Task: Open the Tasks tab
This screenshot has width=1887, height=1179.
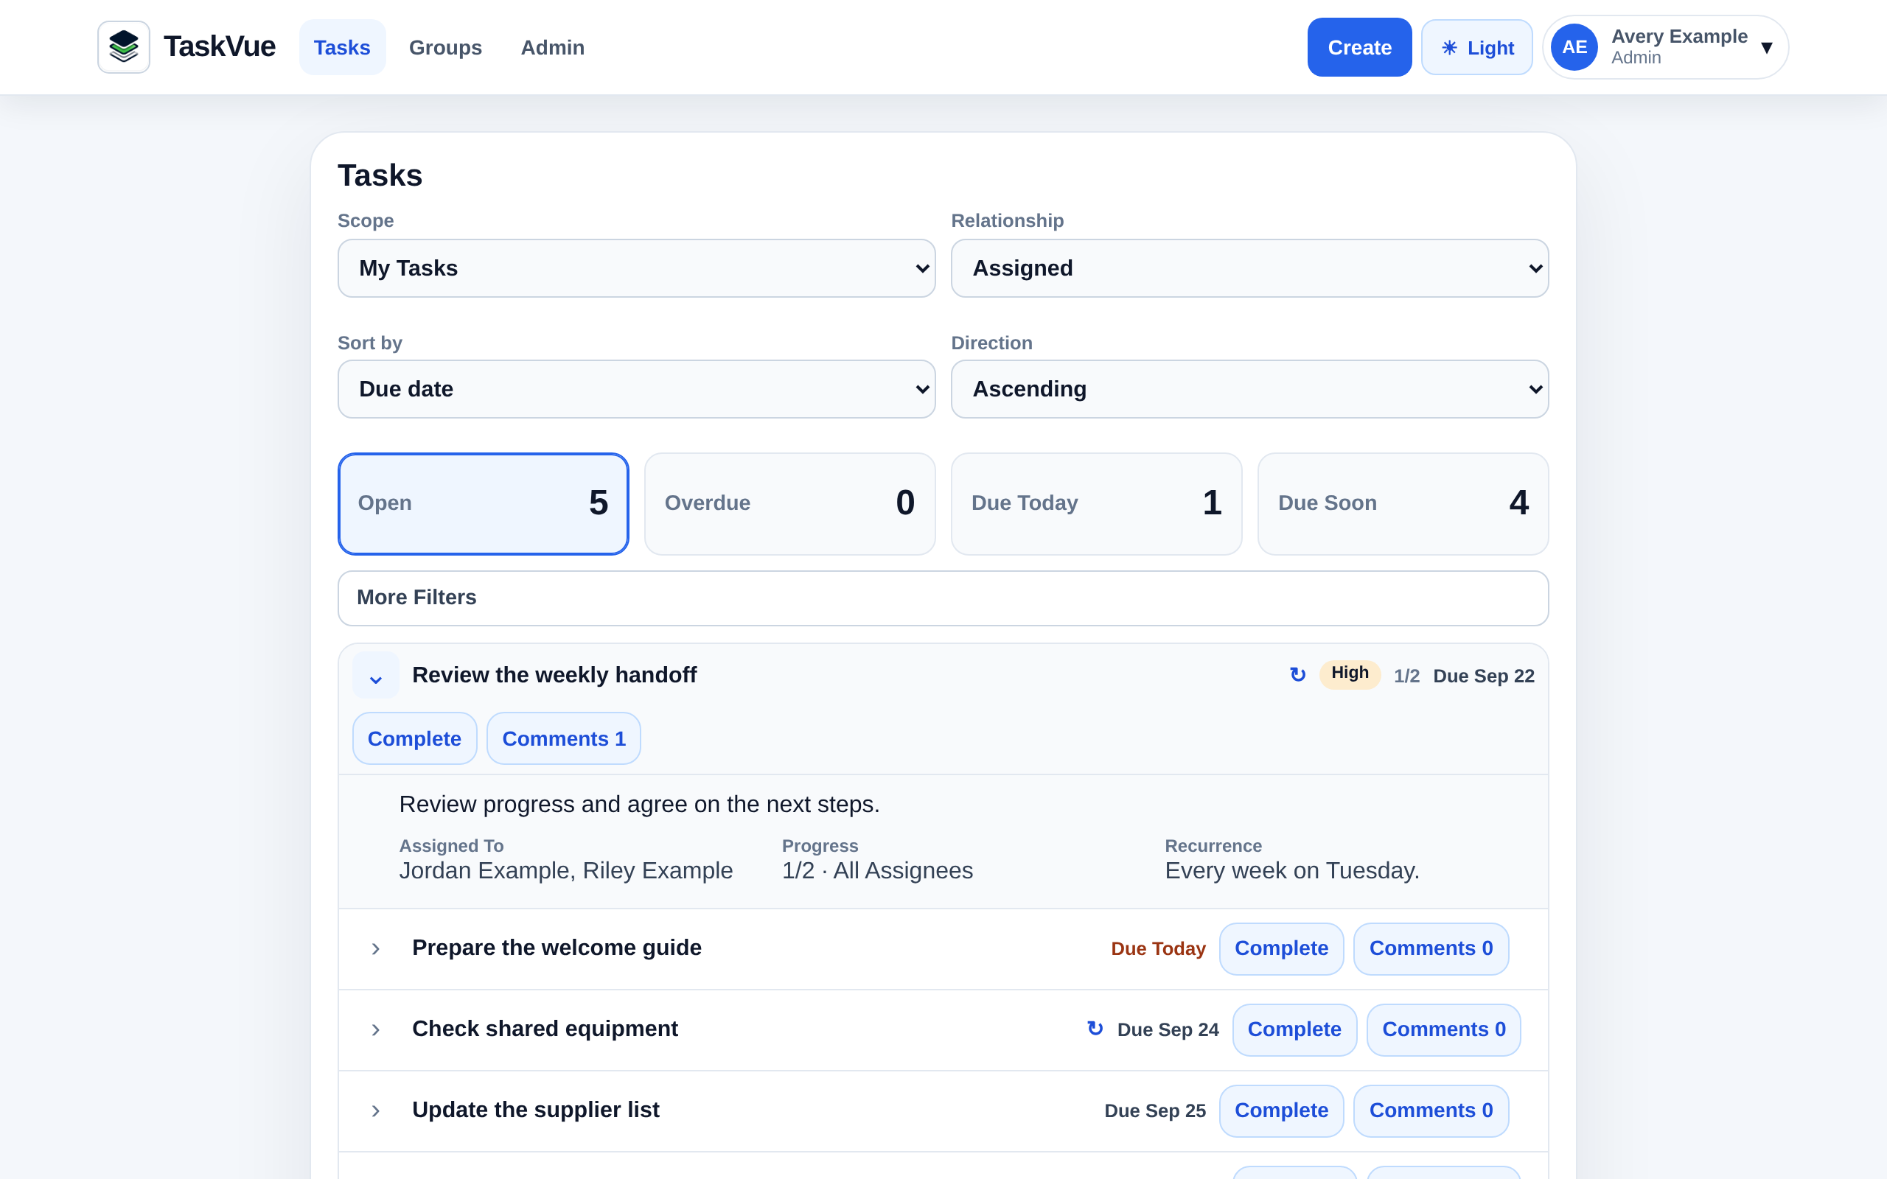Action: click(x=341, y=48)
